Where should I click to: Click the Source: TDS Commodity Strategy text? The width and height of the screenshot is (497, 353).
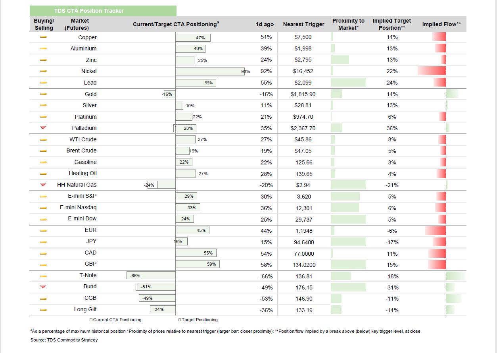64,340
